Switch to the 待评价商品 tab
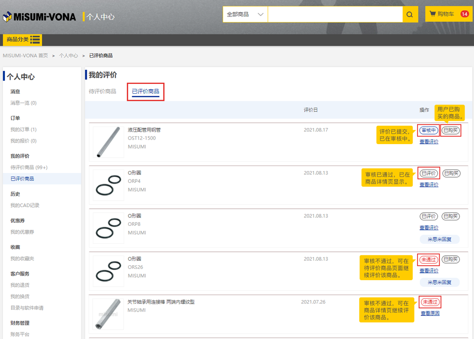Viewport: 474px width, 339px height. 102,91
